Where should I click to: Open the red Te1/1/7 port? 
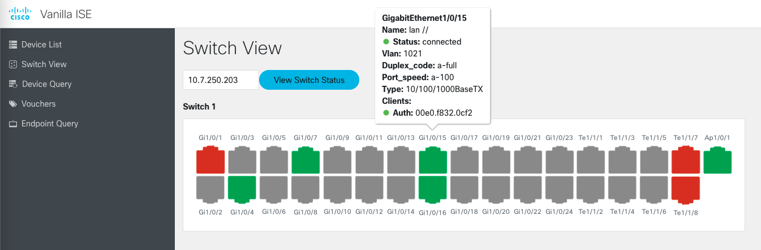[x=686, y=160]
